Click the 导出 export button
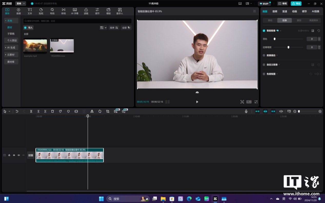 pyautogui.click(x=296, y=4)
